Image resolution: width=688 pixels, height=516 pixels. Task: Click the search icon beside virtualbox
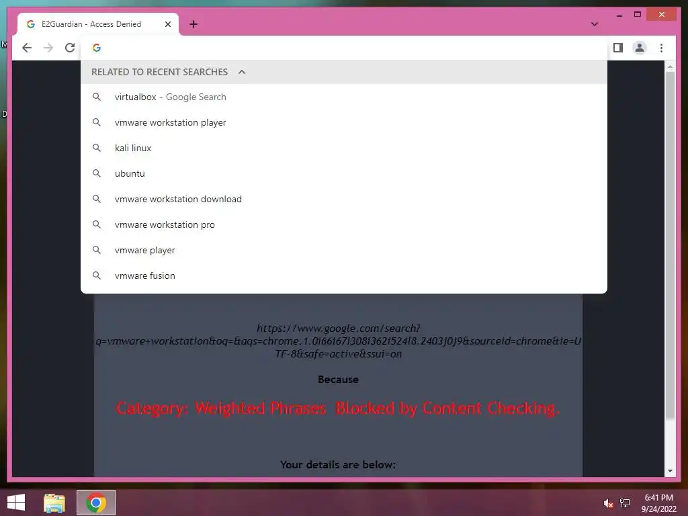tap(97, 97)
